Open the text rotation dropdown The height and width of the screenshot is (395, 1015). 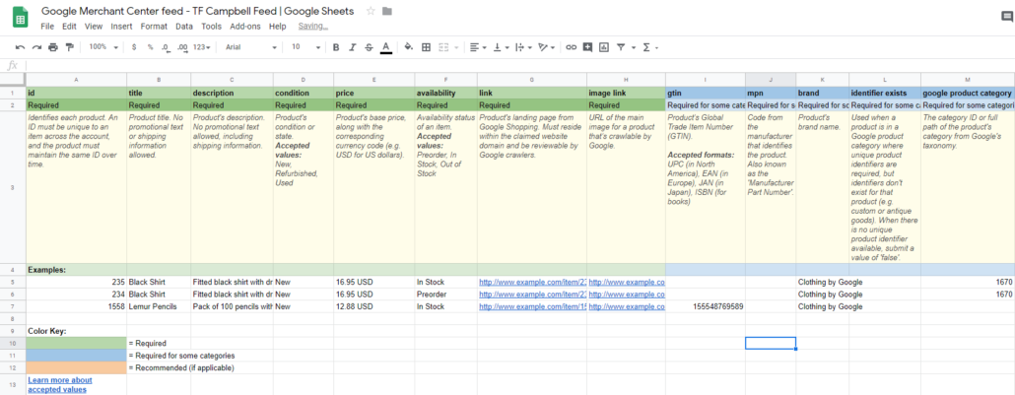547,47
